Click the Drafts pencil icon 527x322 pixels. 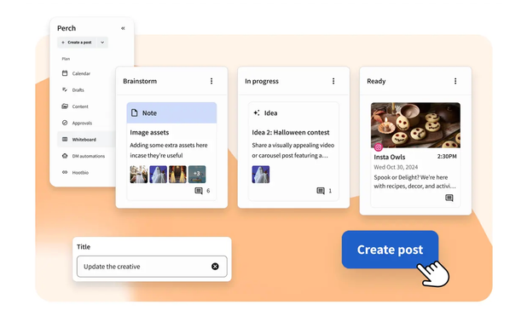point(65,89)
